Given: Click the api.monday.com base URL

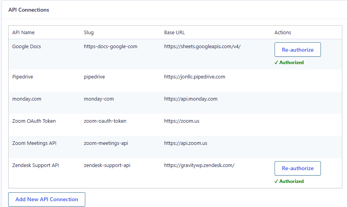Looking at the screenshot, I should (191, 99).
